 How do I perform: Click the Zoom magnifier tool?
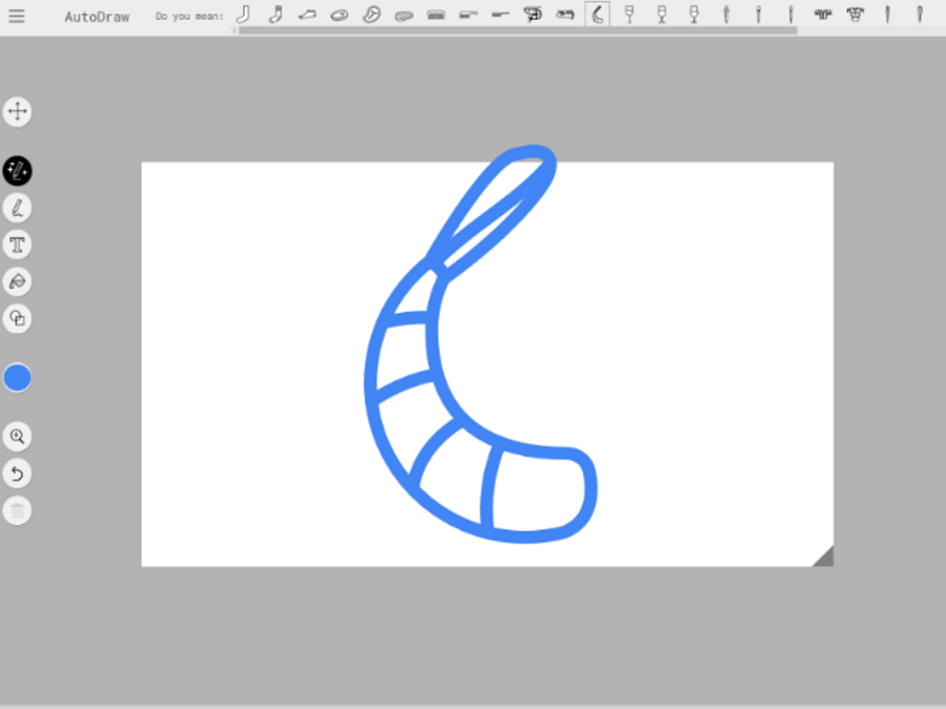(x=18, y=437)
